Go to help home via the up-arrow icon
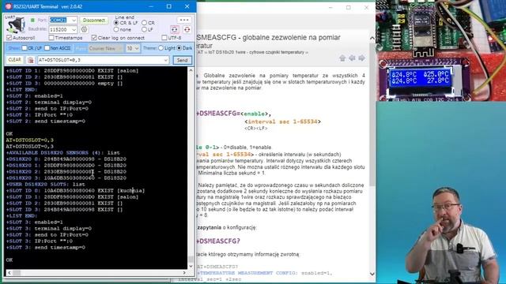 [342, 58]
